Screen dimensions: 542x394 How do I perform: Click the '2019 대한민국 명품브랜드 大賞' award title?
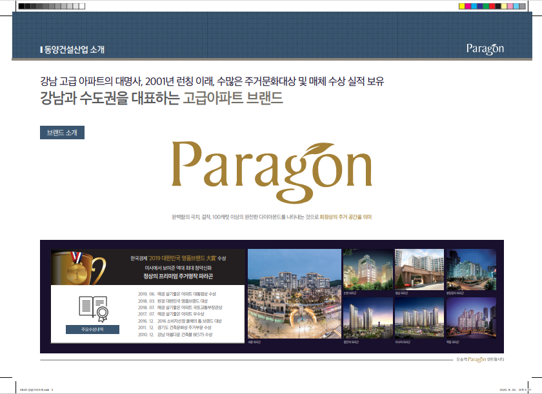(182, 258)
